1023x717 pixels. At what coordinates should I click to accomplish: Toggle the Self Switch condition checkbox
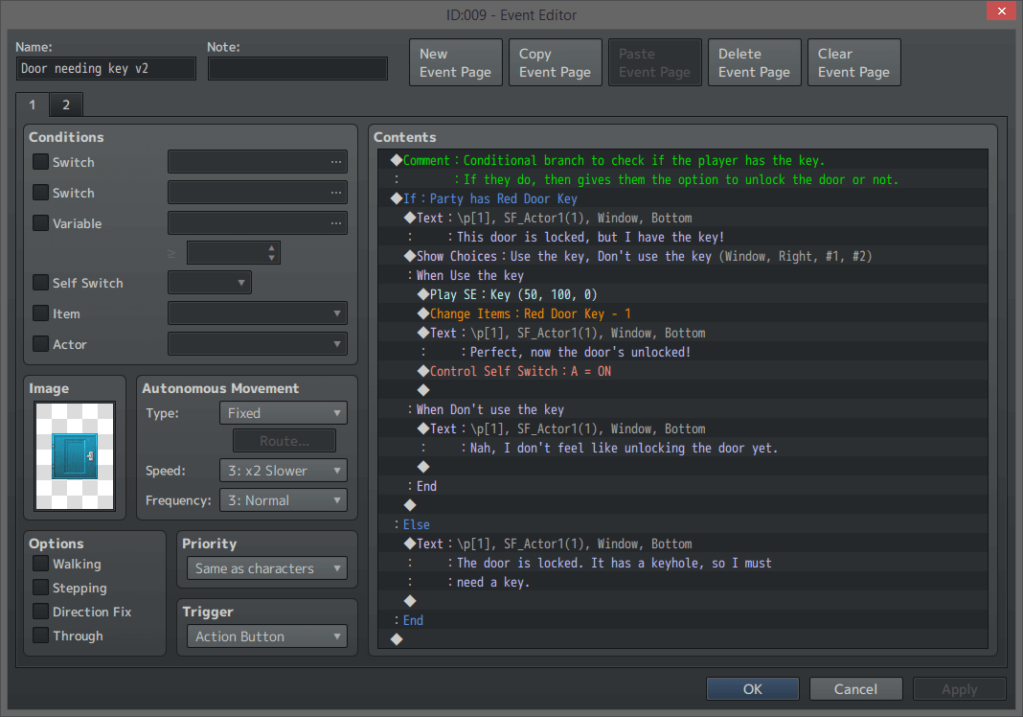[x=40, y=283]
